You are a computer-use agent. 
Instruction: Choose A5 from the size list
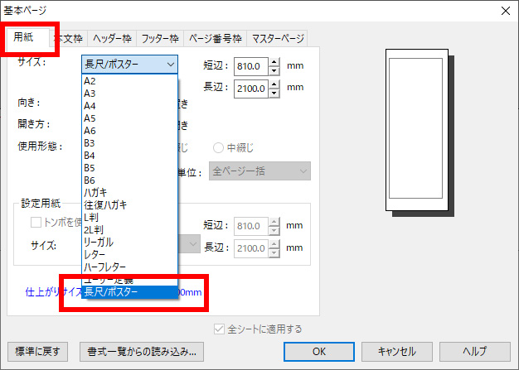(x=129, y=118)
